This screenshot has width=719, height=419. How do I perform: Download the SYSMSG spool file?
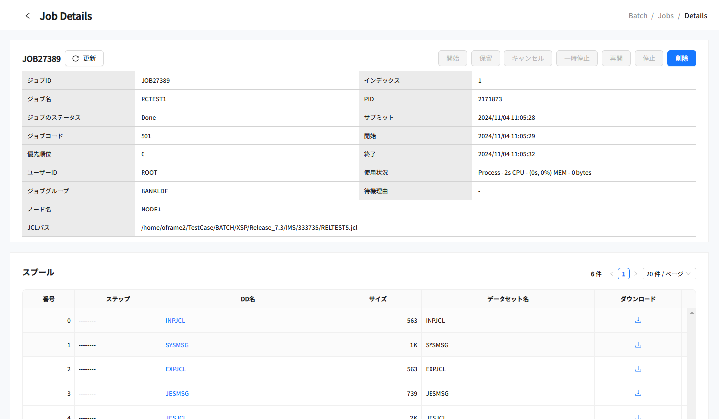638,345
